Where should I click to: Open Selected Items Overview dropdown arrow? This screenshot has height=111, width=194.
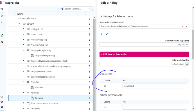click(187, 26)
